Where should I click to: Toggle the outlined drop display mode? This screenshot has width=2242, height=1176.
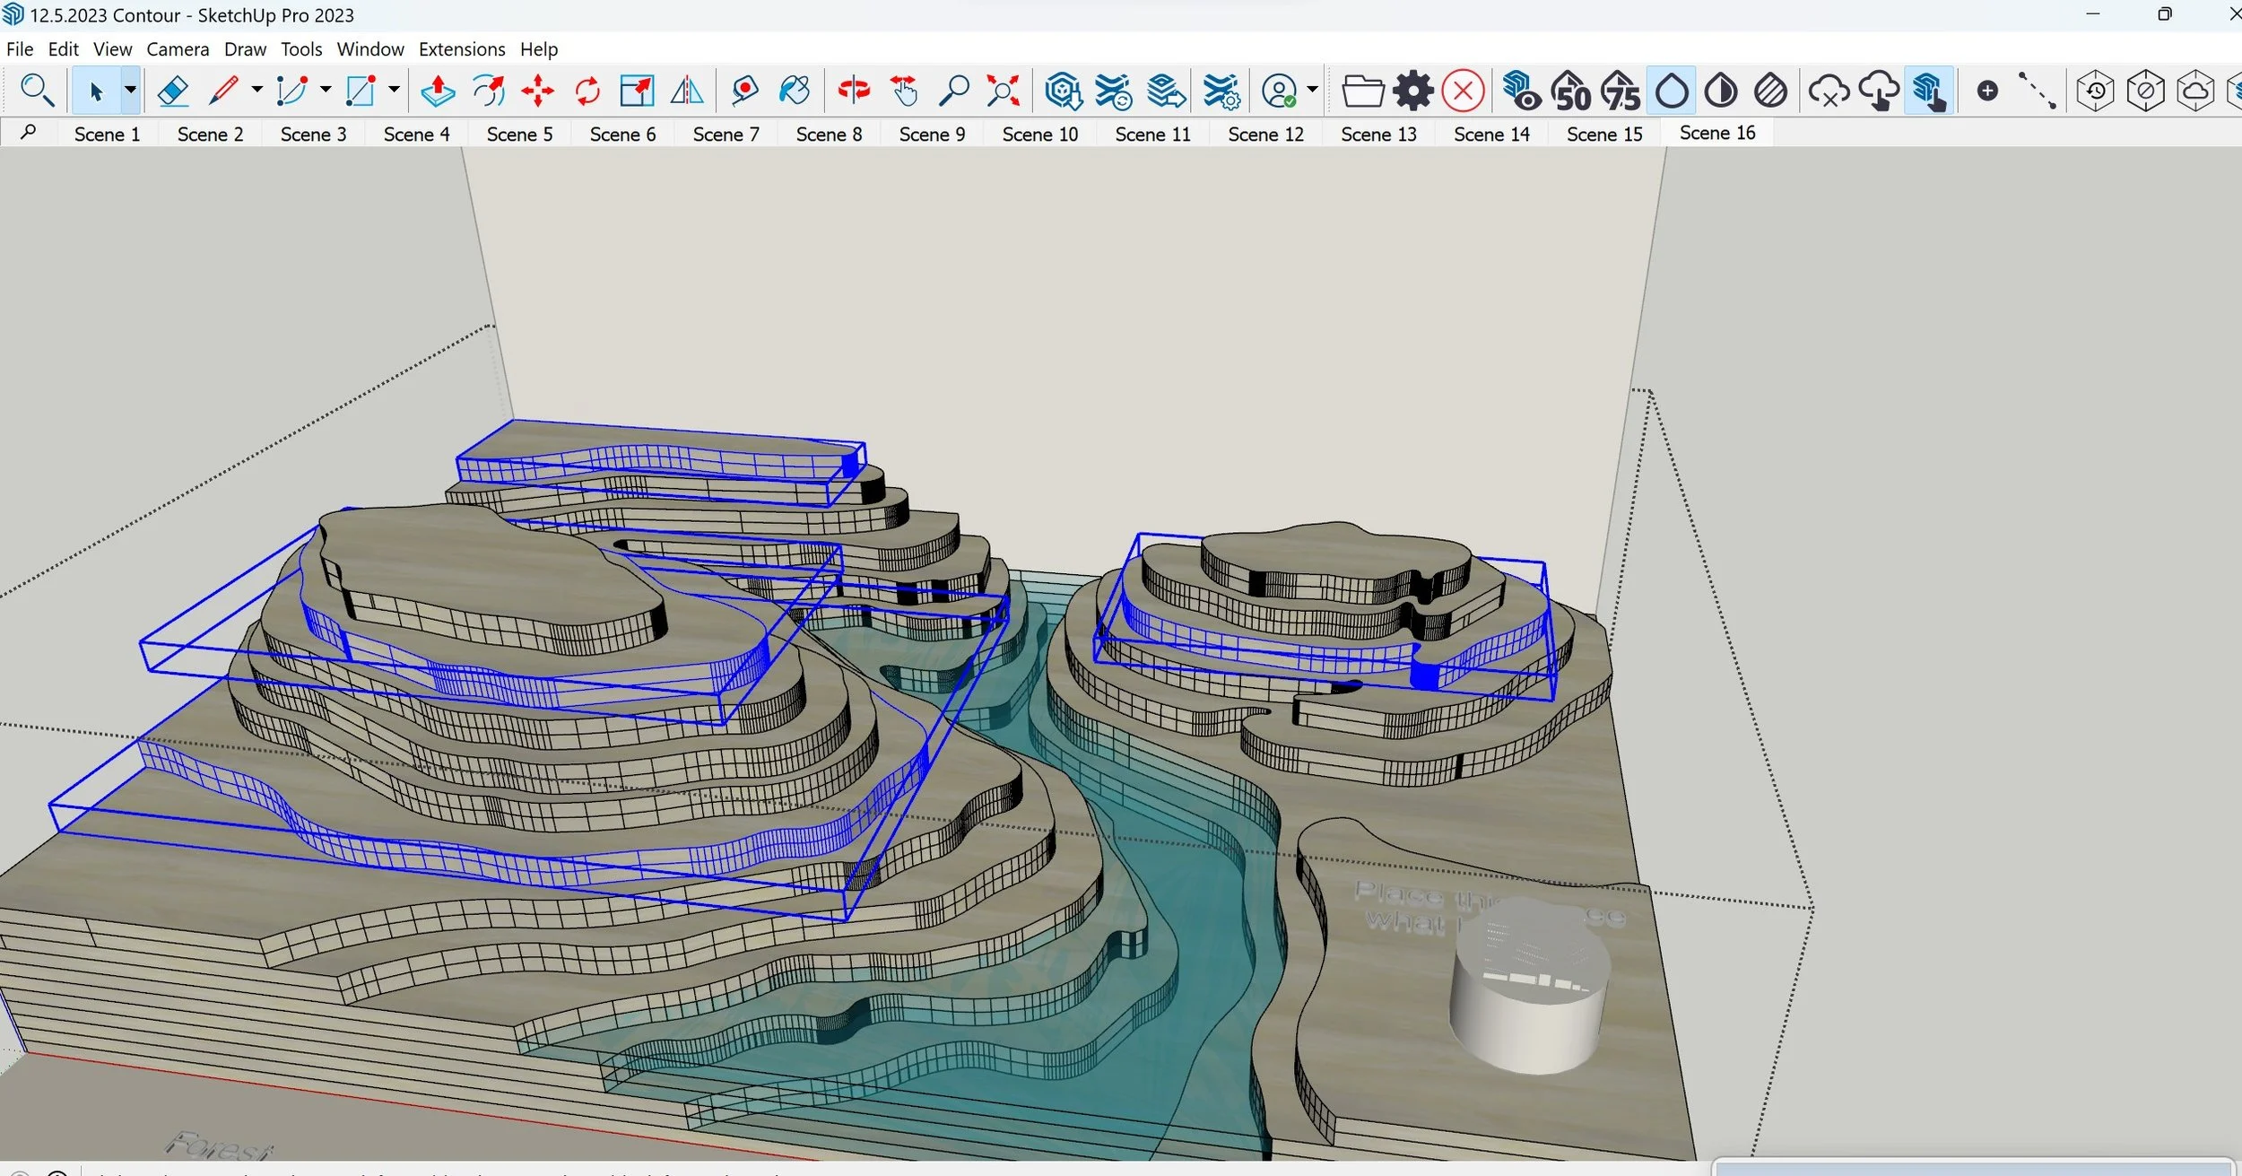pyautogui.click(x=1672, y=91)
